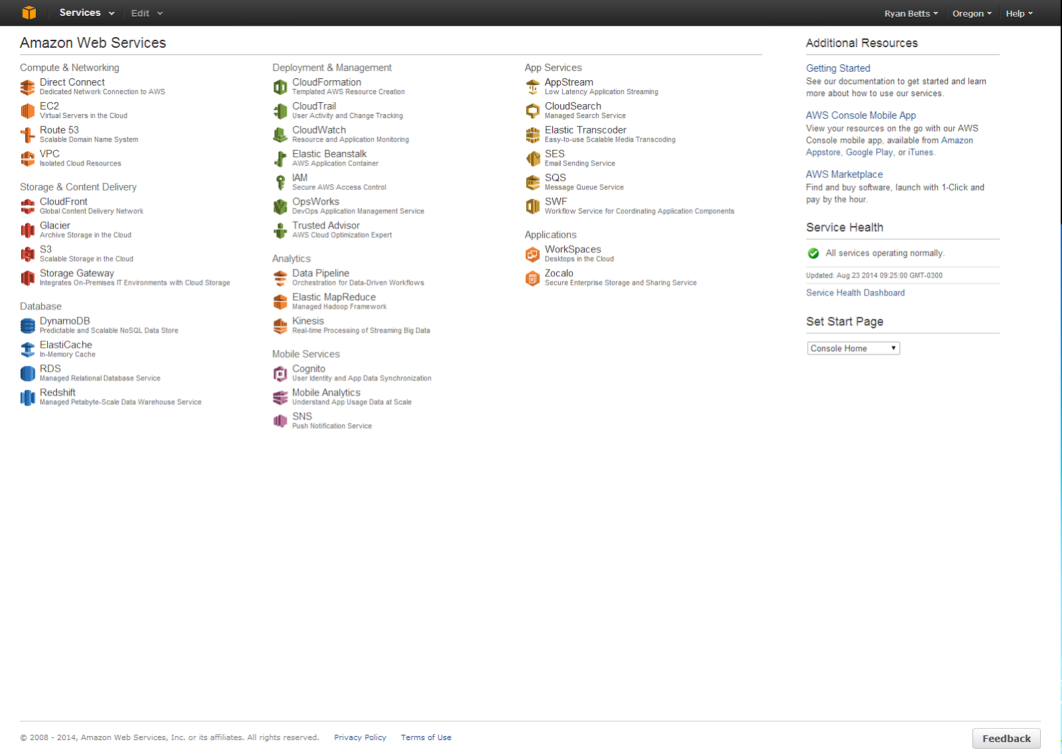Open the AWS Console Mobile App link

pos(861,115)
